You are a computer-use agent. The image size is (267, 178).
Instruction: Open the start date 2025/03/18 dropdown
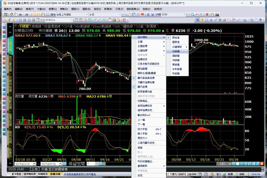(x=35, y=164)
